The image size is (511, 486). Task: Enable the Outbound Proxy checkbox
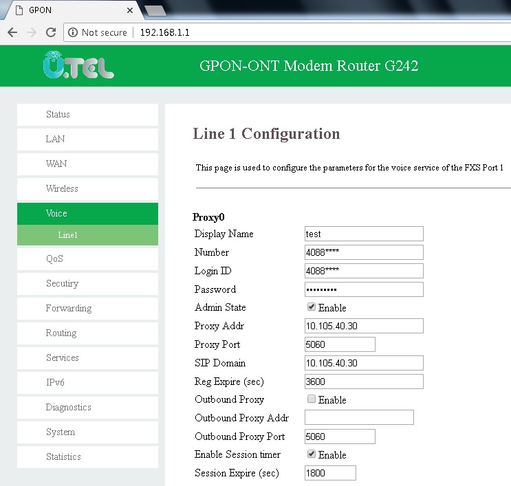click(x=312, y=399)
